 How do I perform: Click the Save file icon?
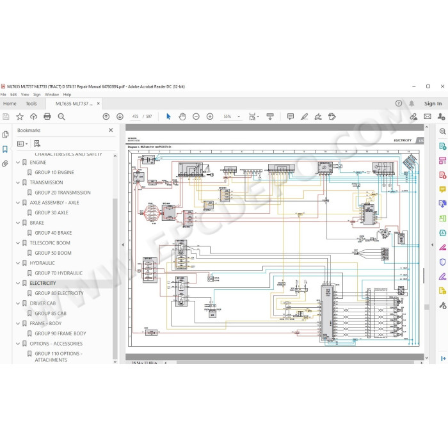(x=6, y=116)
